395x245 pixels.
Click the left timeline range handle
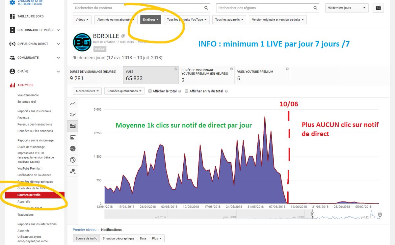[x=313, y=214]
